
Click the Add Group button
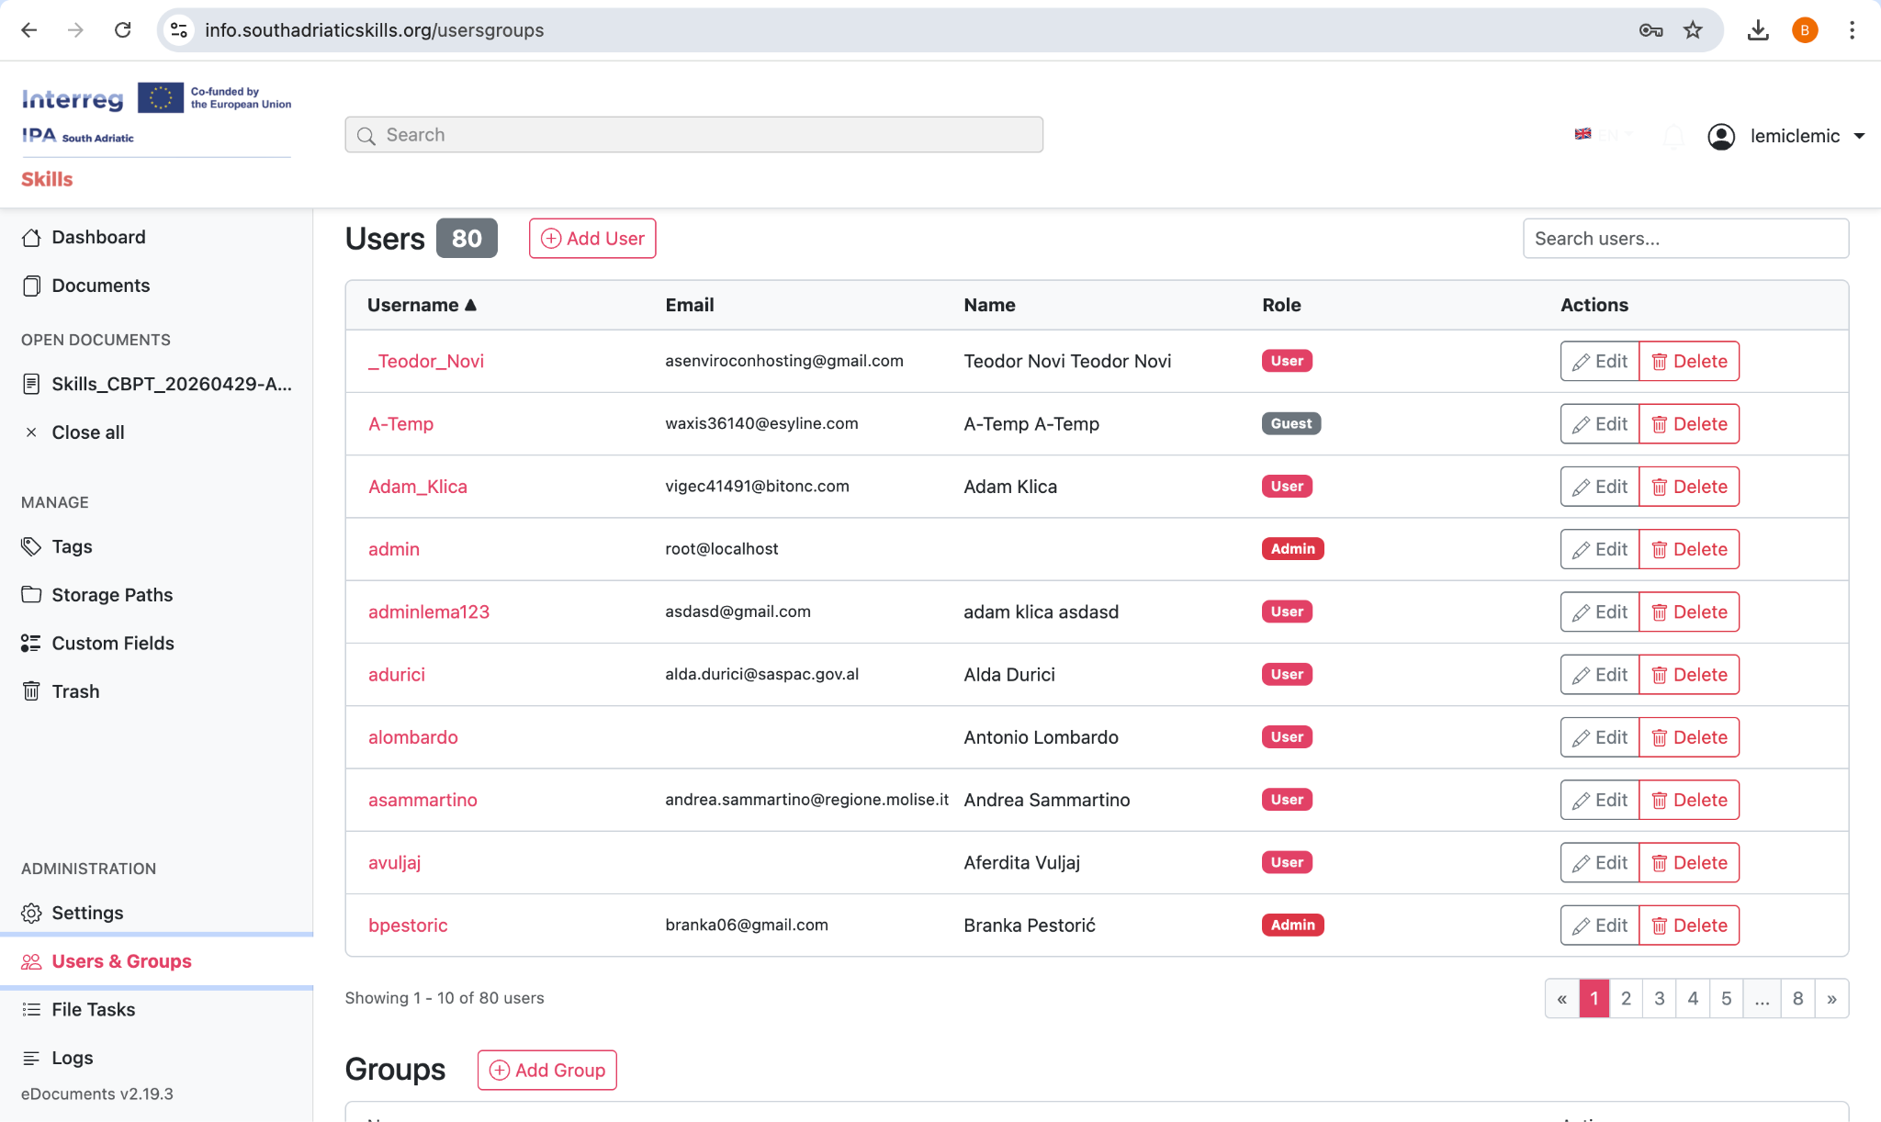pos(546,1070)
